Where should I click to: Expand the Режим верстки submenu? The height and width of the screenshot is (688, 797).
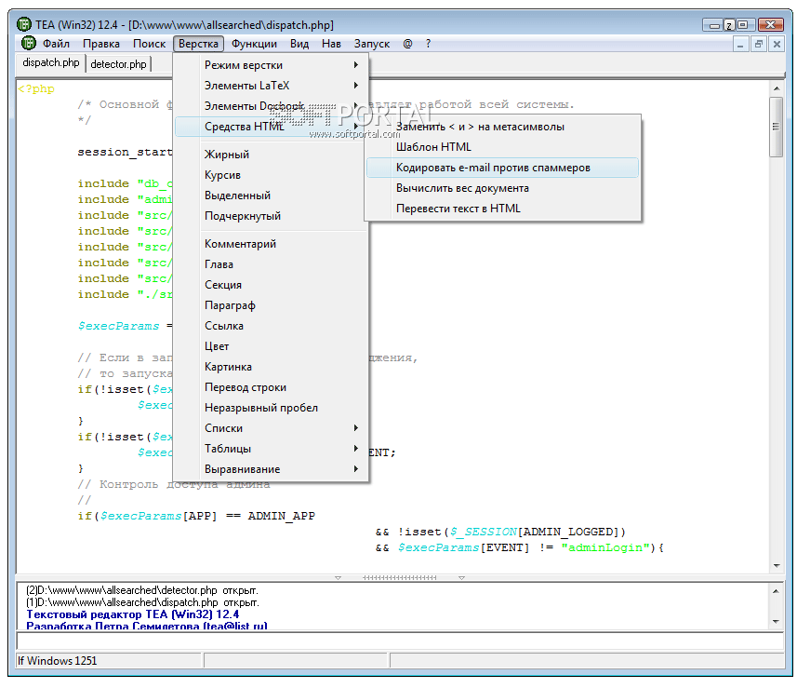272,65
